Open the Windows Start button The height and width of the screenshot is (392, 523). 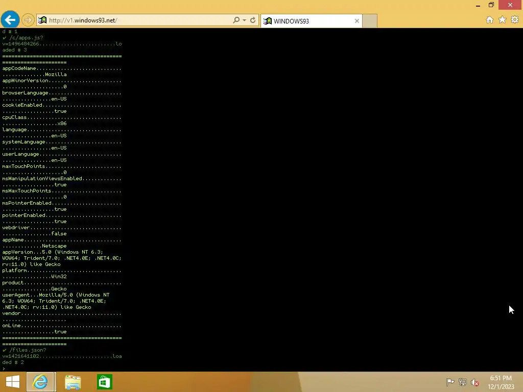[x=13, y=382]
